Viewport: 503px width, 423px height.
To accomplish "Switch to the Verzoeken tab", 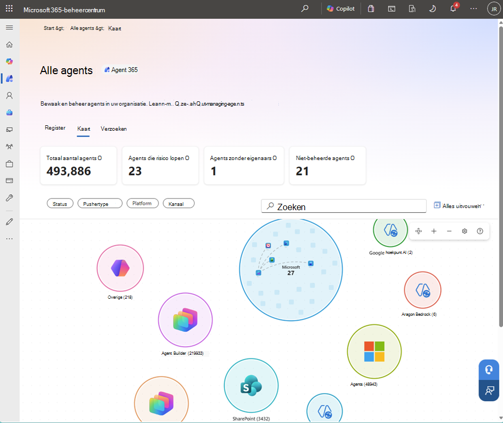I will click(114, 129).
